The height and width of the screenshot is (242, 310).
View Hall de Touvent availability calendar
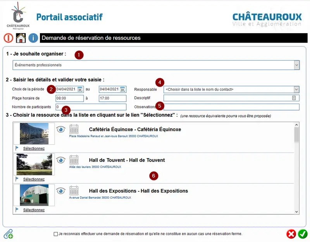74,160
